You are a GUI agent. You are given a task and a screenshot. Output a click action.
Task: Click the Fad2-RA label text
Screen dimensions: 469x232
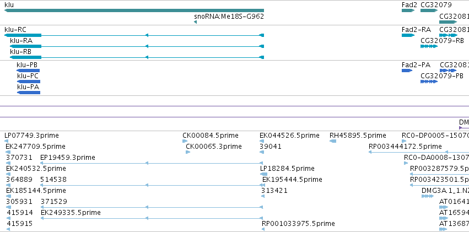pos(416,30)
